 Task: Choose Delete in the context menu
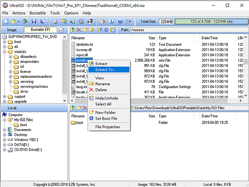point(109,90)
